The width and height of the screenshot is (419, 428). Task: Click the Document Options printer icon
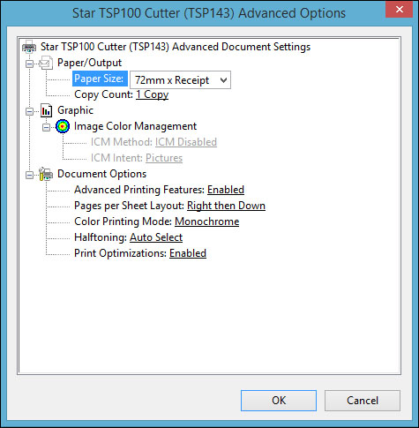coord(46,174)
